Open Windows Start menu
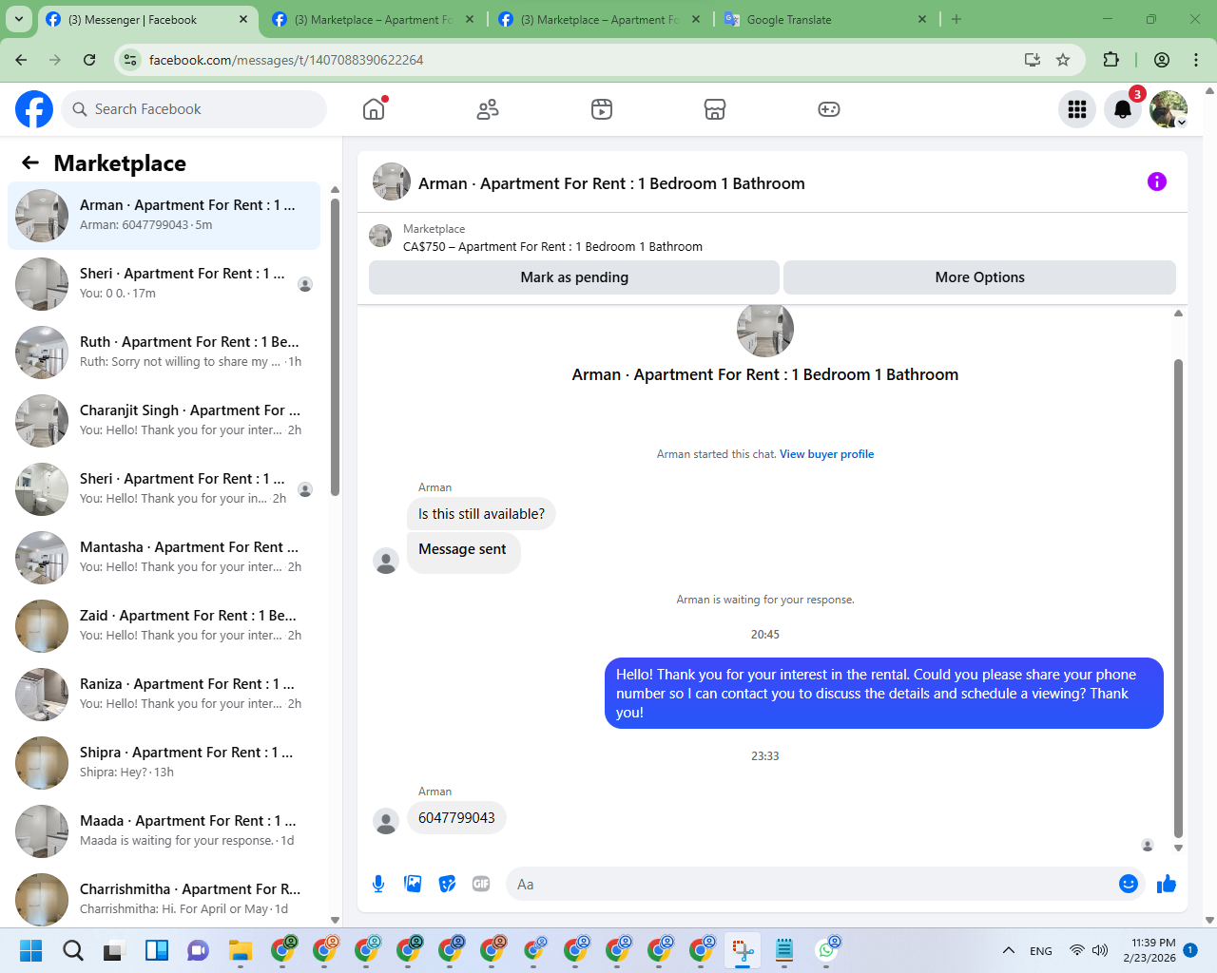1217x973 pixels. click(x=30, y=950)
